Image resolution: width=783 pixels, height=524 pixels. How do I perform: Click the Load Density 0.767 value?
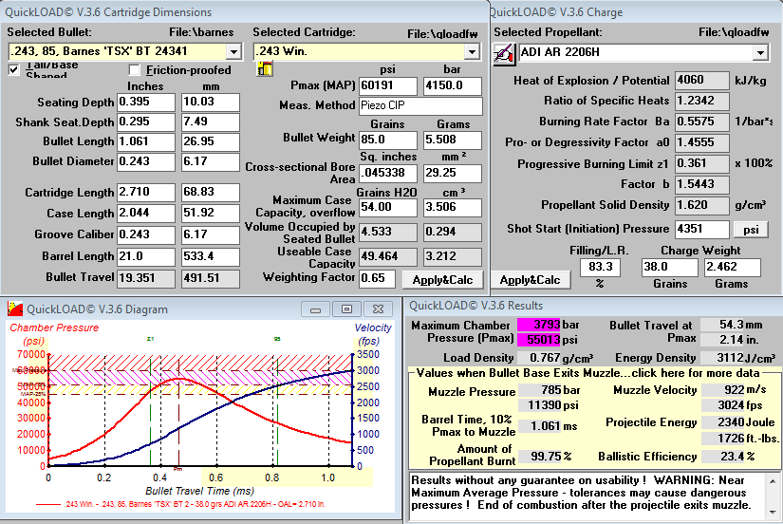539,358
